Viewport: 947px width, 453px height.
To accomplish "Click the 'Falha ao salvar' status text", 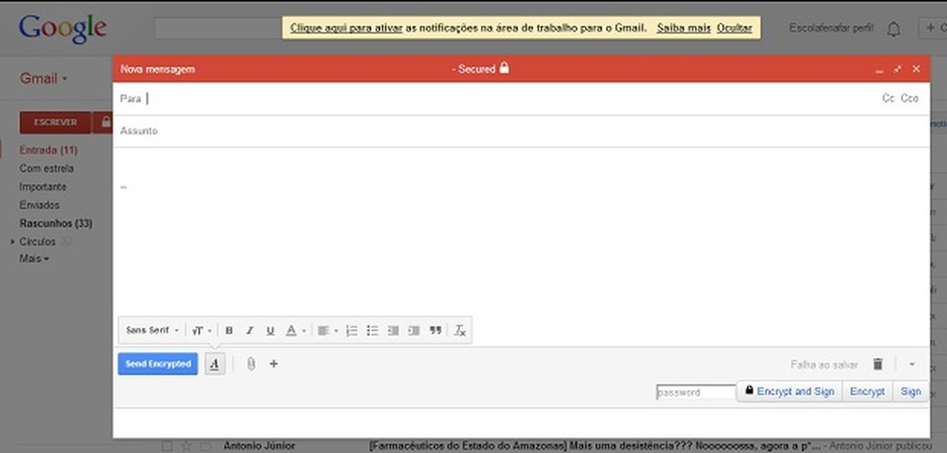I will [x=824, y=365].
